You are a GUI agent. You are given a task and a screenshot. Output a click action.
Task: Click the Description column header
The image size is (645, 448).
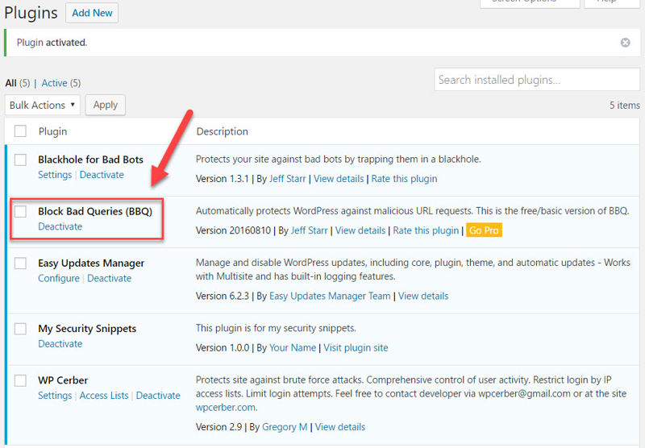(223, 131)
